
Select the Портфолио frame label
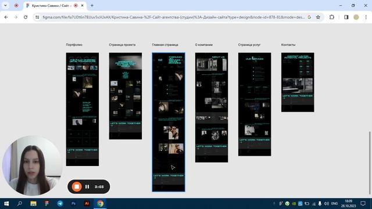coord(74,45)
